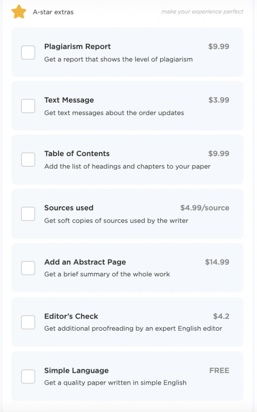
Task: Click the Sources used heading
Action: 69,208
